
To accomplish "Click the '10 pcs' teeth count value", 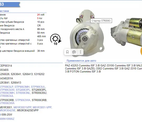I will [41, 22].
